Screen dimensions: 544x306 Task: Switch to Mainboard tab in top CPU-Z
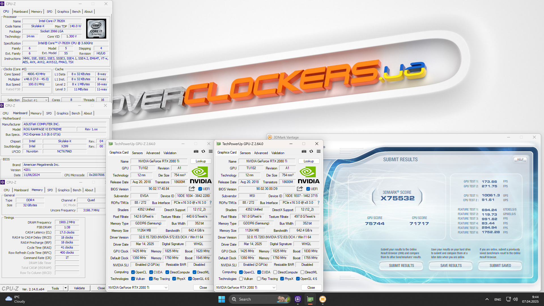[x=21, y=12]
